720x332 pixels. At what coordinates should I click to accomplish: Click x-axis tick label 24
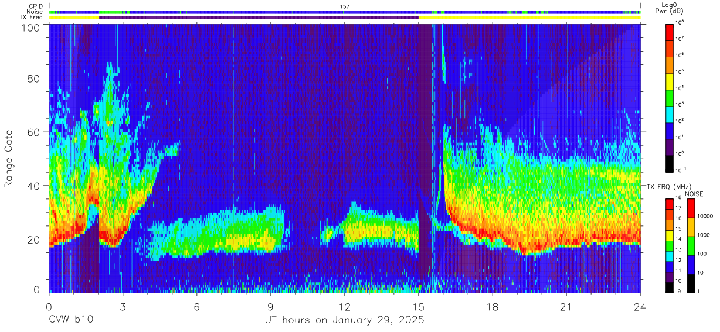click(x=640, y=306)
